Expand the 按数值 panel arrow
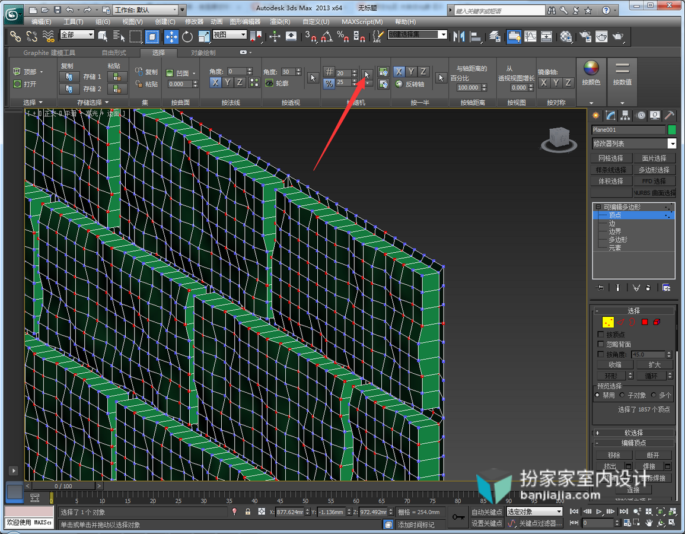 coord(622,103)
